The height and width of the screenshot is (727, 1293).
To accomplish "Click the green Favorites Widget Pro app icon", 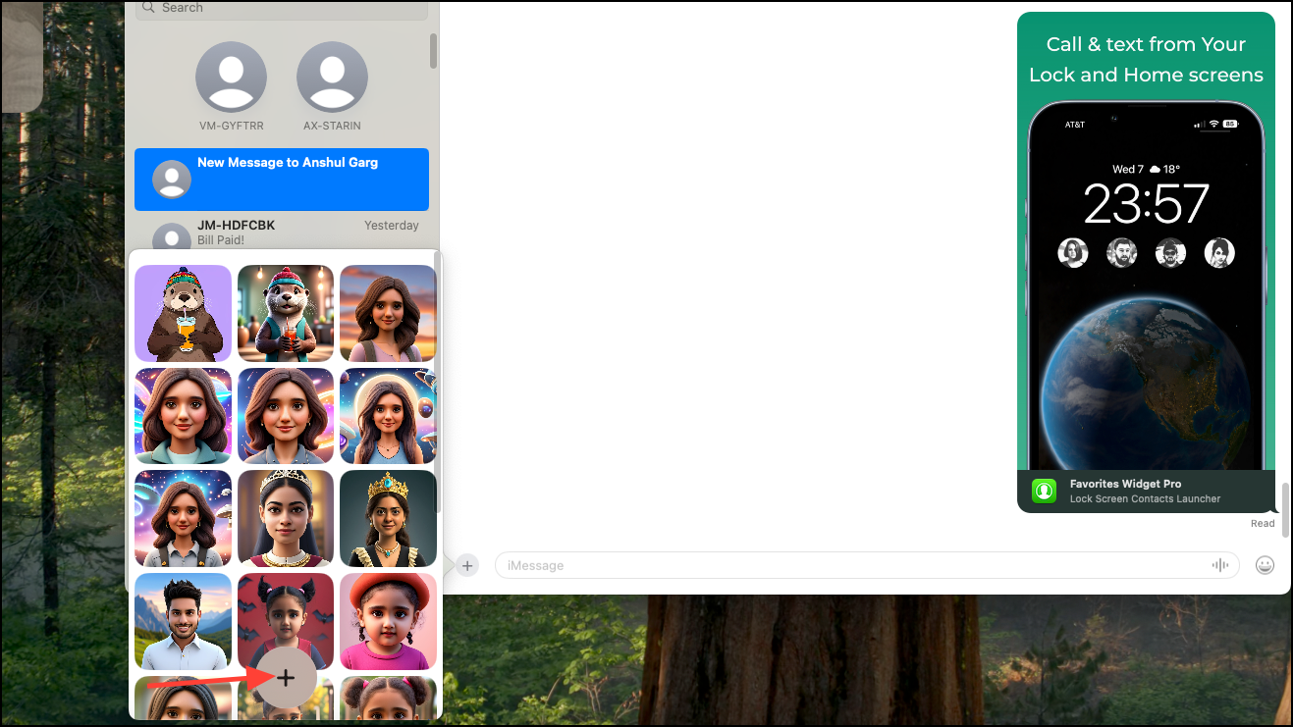I will coord(1043,491).
